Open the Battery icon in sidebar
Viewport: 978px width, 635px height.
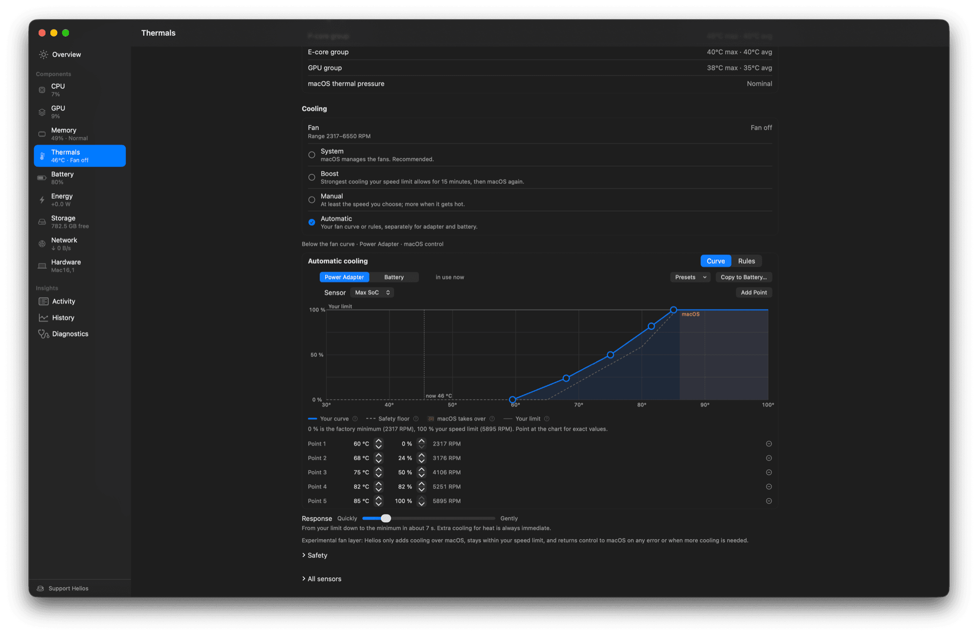coord(42,178)
